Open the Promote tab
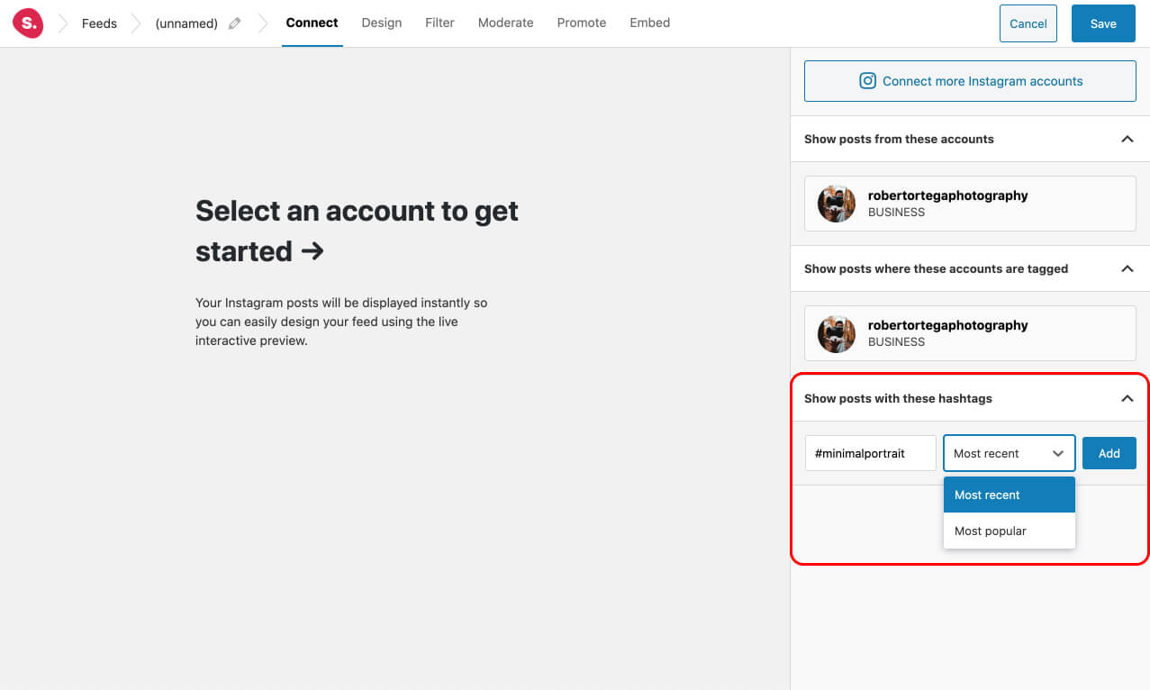This screenshot has width=1150, height=690. 582,23
